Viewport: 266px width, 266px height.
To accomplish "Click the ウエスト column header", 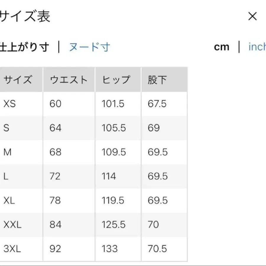I will tap(68, 79).
